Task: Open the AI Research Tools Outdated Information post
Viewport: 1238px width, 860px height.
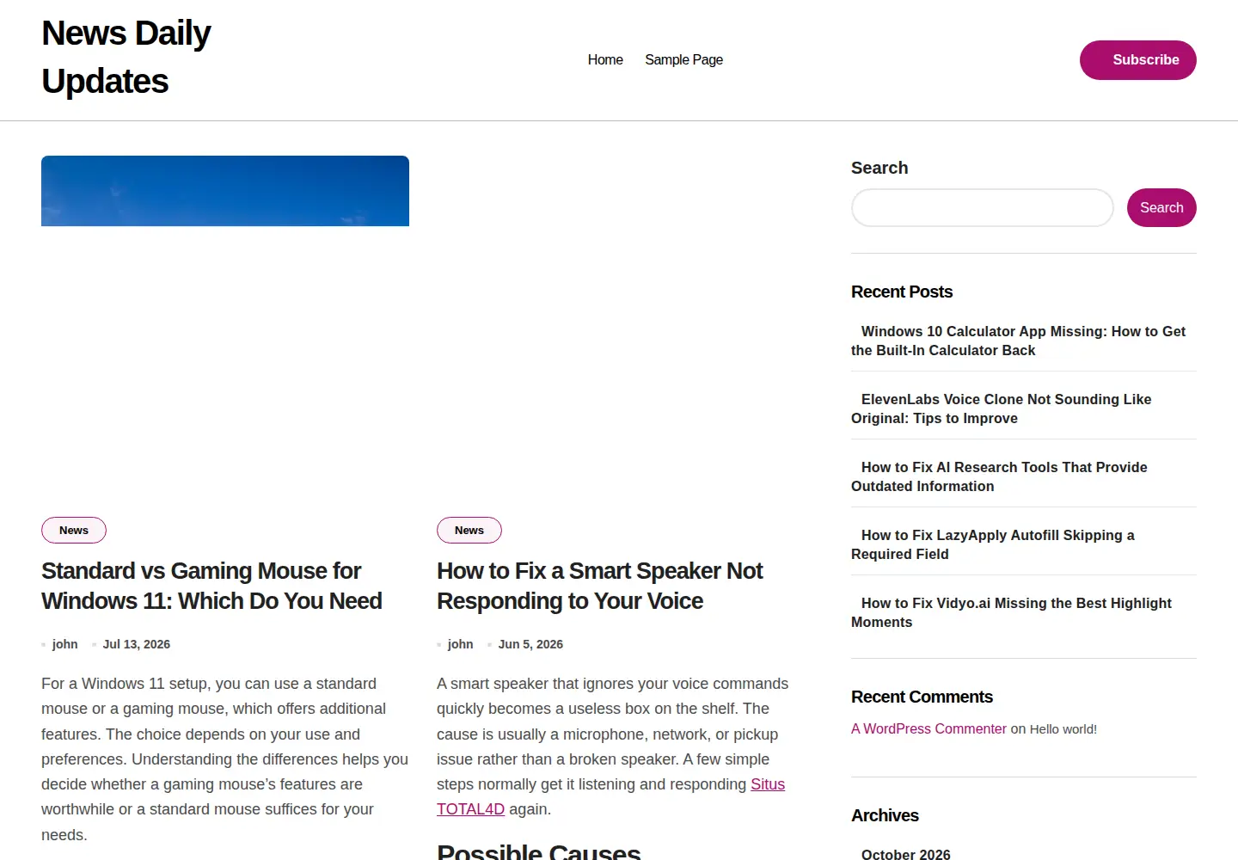Action: [x=999, y=476]
